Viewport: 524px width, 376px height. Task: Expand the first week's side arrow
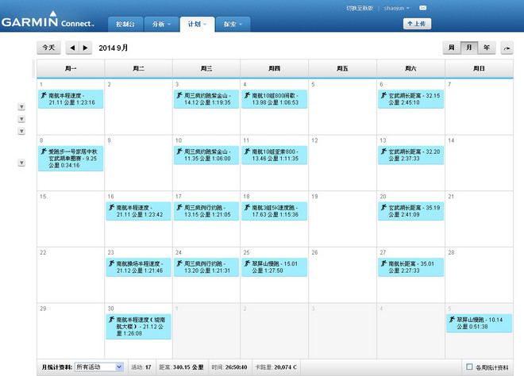click(x=21, y=106)
